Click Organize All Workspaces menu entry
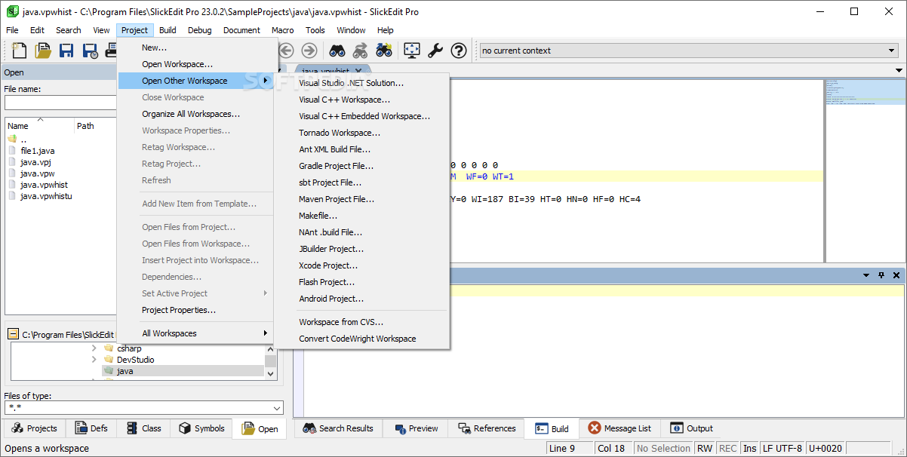Screen dimensions: 907x457 (x=191, y=114)
